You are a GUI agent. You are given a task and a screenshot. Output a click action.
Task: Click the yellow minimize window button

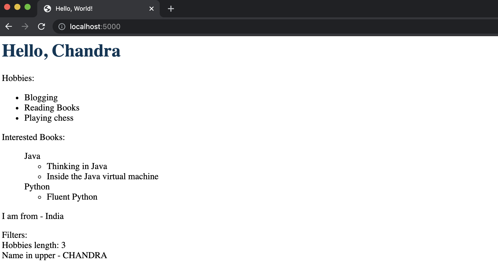17,7
